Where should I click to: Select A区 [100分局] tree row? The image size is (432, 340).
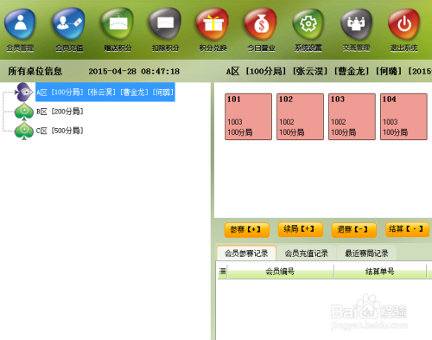click(105, 92)
